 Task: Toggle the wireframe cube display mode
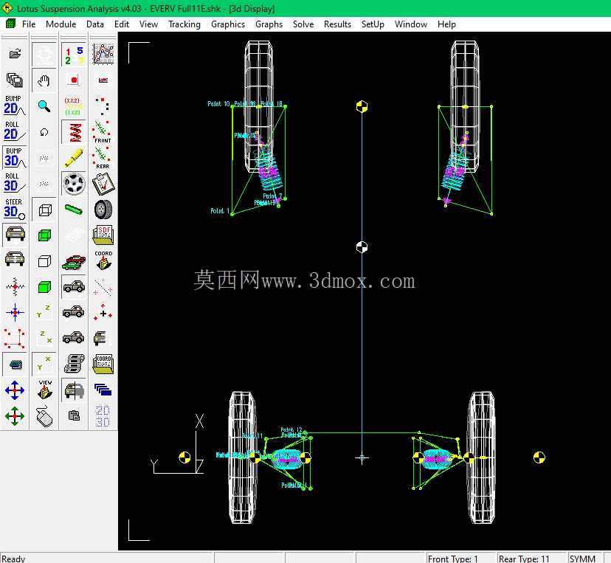44,210
